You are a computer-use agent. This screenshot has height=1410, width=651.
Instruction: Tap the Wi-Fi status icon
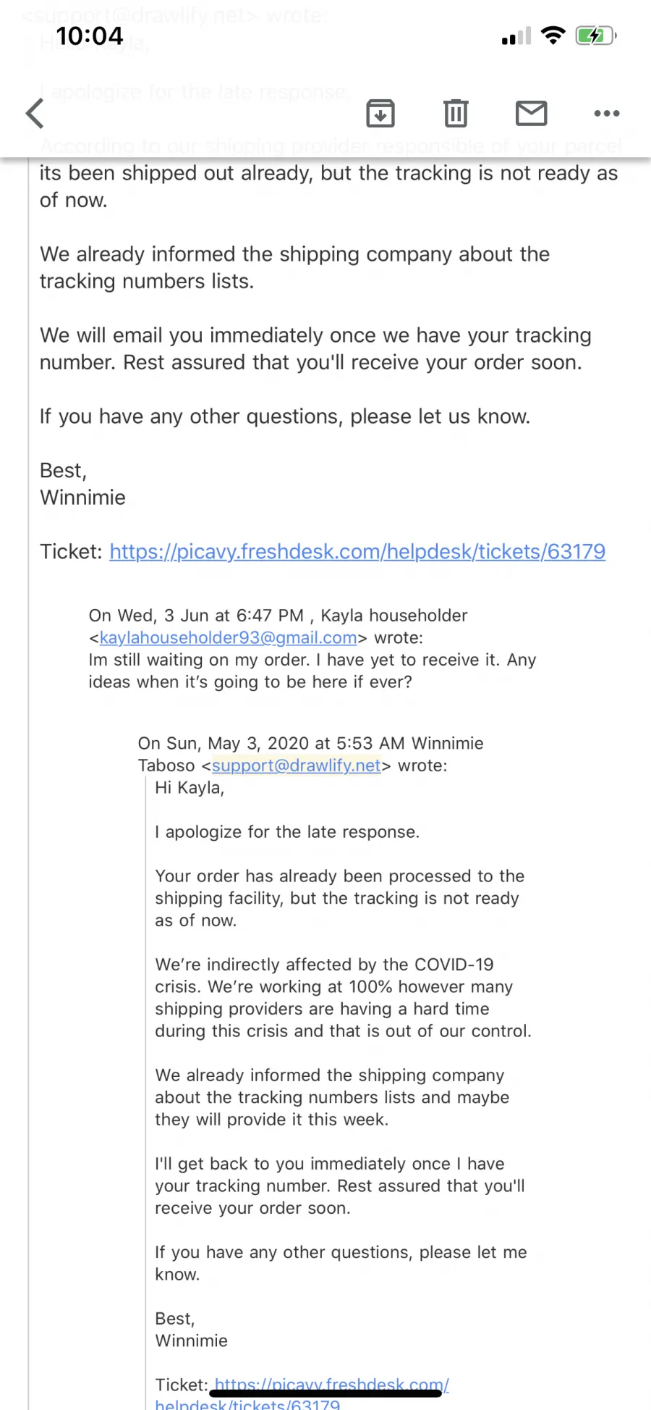tap(553, 35)
